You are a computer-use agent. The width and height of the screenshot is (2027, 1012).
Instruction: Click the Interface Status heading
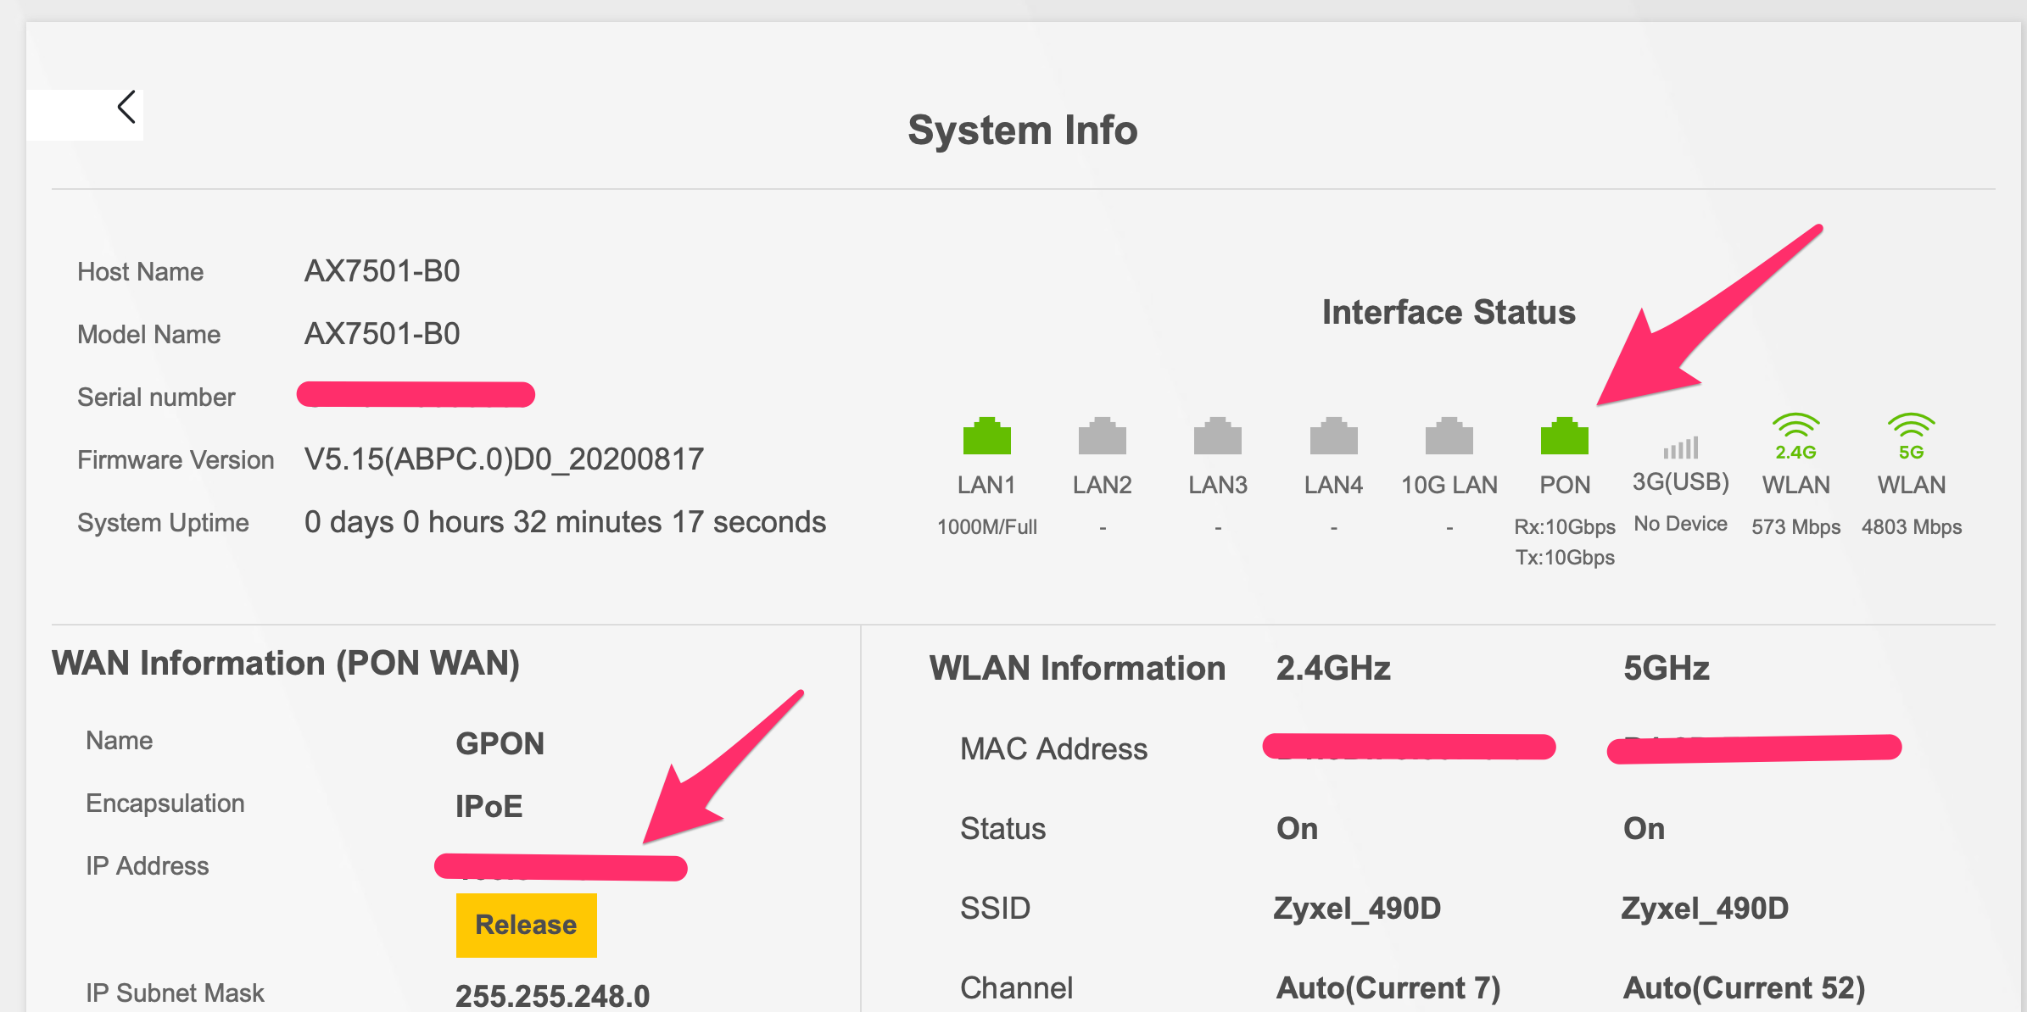pos(1449,311)
